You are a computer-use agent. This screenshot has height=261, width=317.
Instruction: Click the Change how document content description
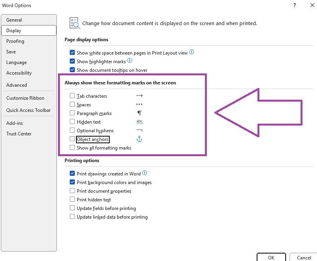click(x=170, y=23)
